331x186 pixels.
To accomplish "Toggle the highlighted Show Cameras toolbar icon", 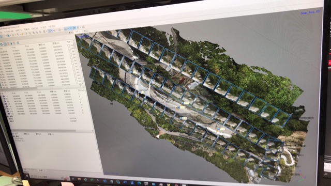I will pyautogui.click(x=66, y=29).
